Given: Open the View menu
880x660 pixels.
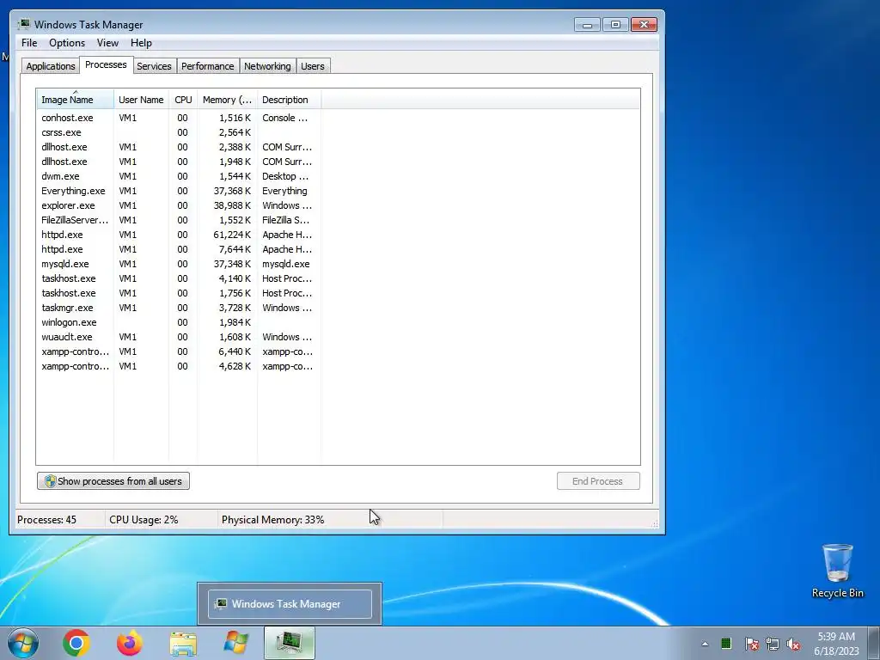Looking at the screenshot, I should [107, 43].
